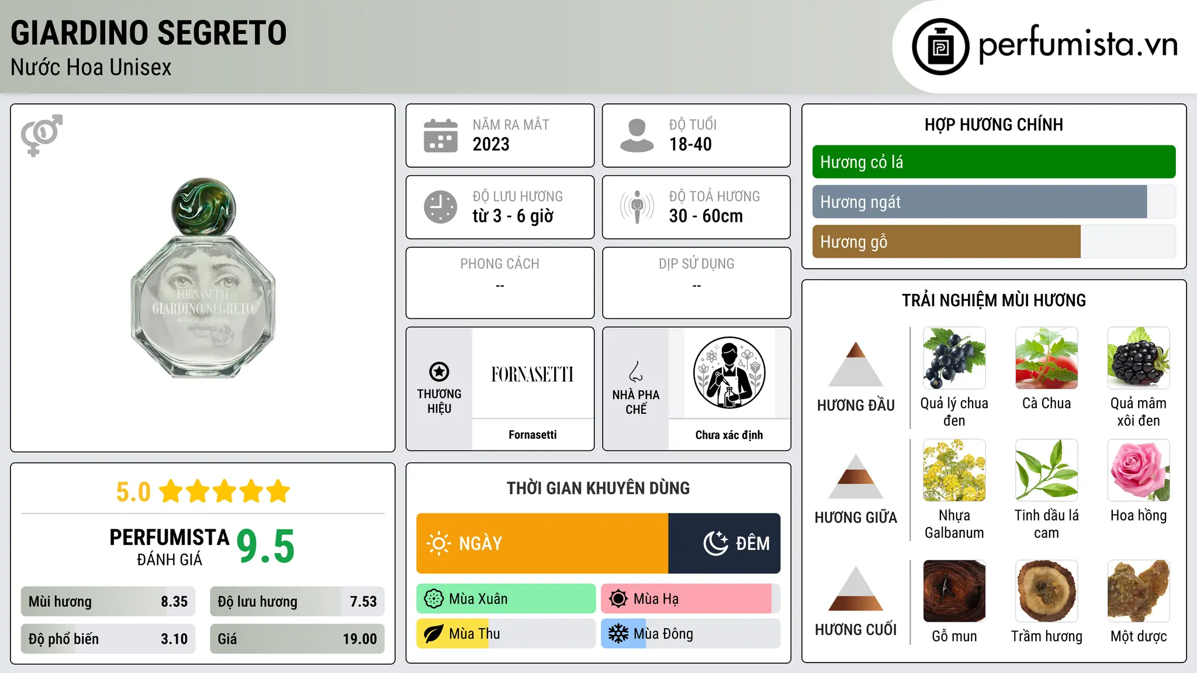Click the blue-gray Hương ngát accord bar
Viewport: 1197px width, 673px height.
coord(980,202)
